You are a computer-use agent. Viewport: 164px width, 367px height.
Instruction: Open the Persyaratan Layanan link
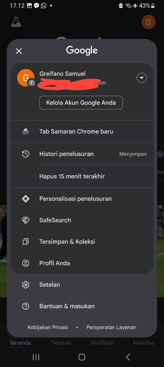pyautogui.click(x=111, y=327)
